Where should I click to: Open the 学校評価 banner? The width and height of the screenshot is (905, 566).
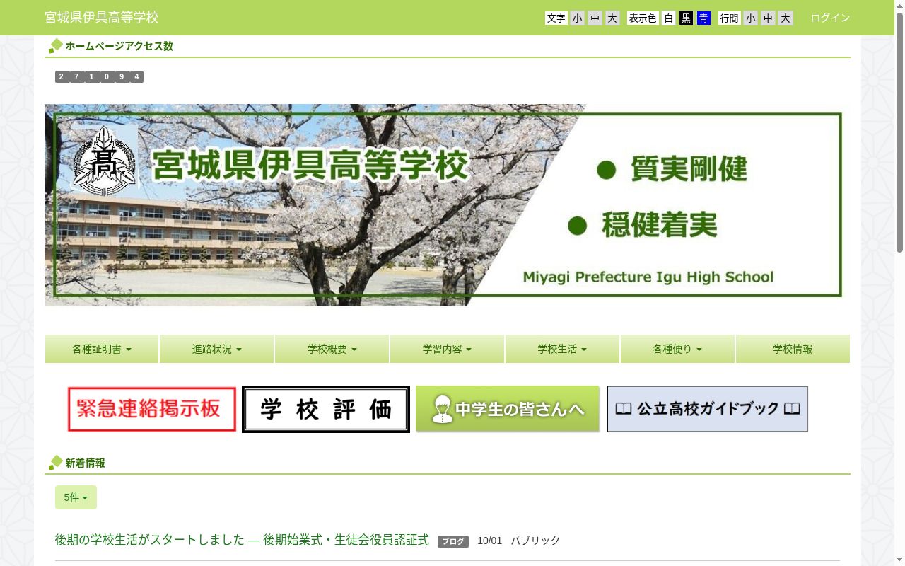326,409
